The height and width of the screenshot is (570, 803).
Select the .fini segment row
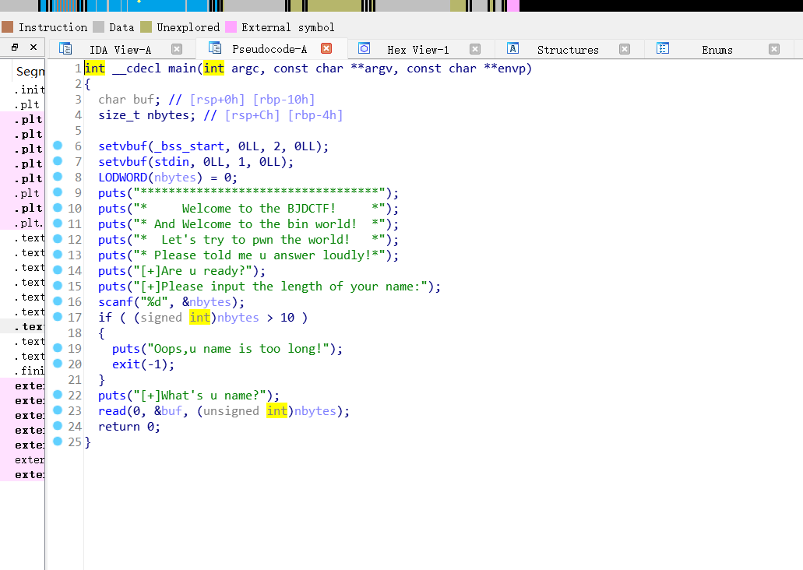pos(29,371)
